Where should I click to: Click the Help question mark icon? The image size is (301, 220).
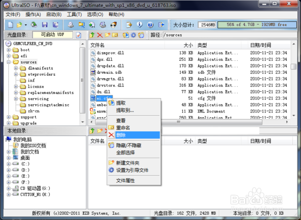(x=150, y=25)
